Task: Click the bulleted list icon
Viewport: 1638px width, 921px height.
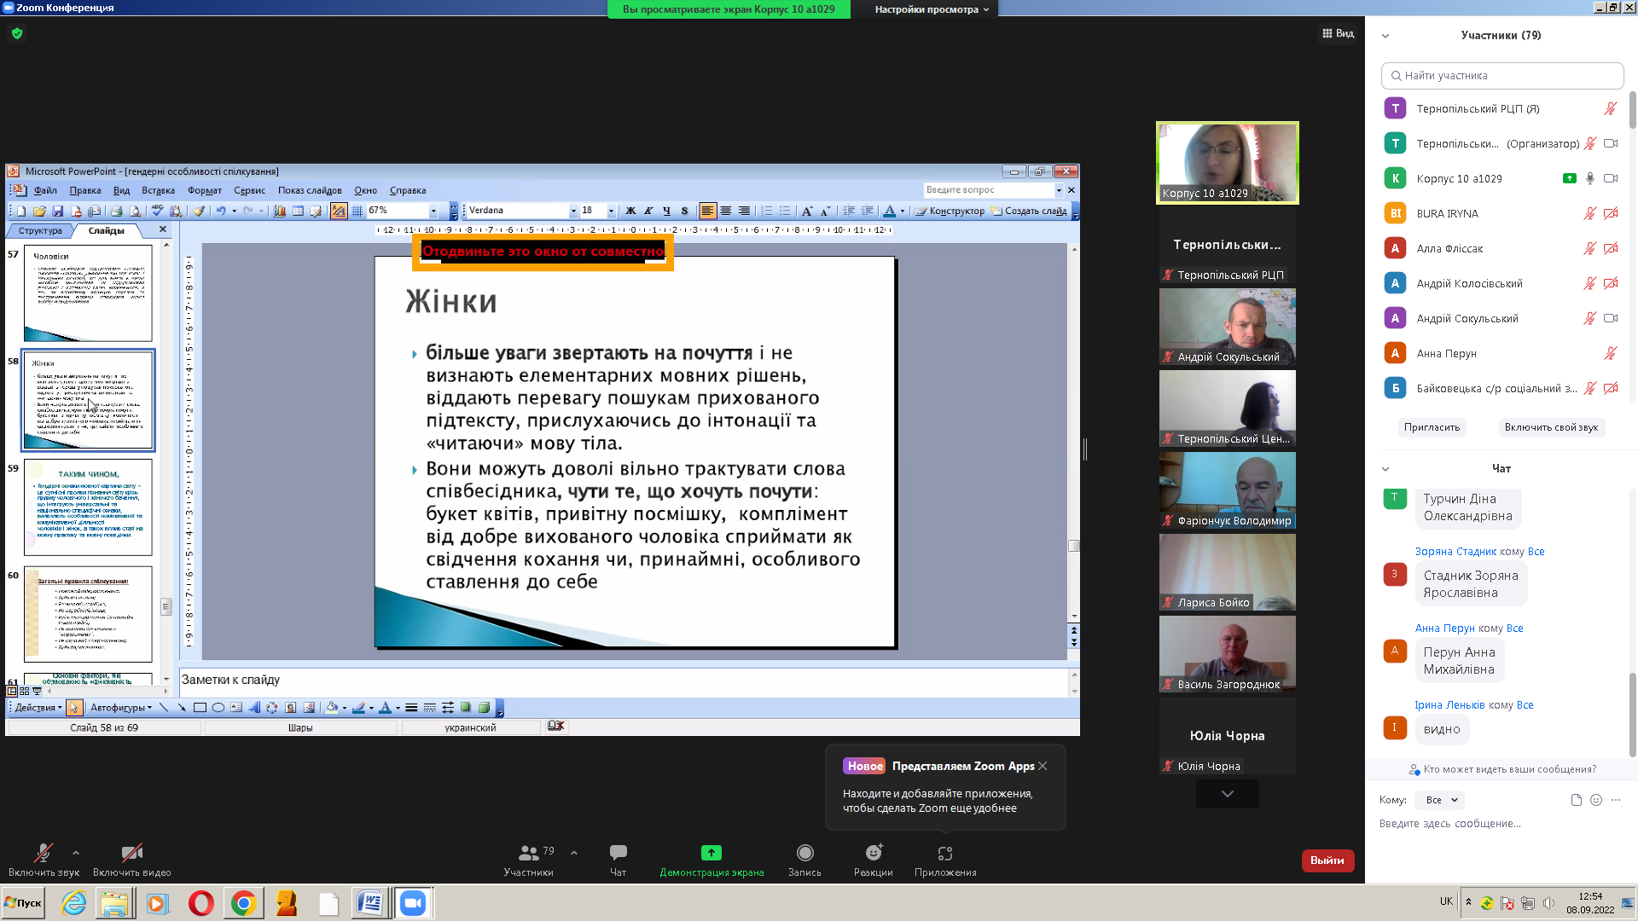Action: [785, 211]
